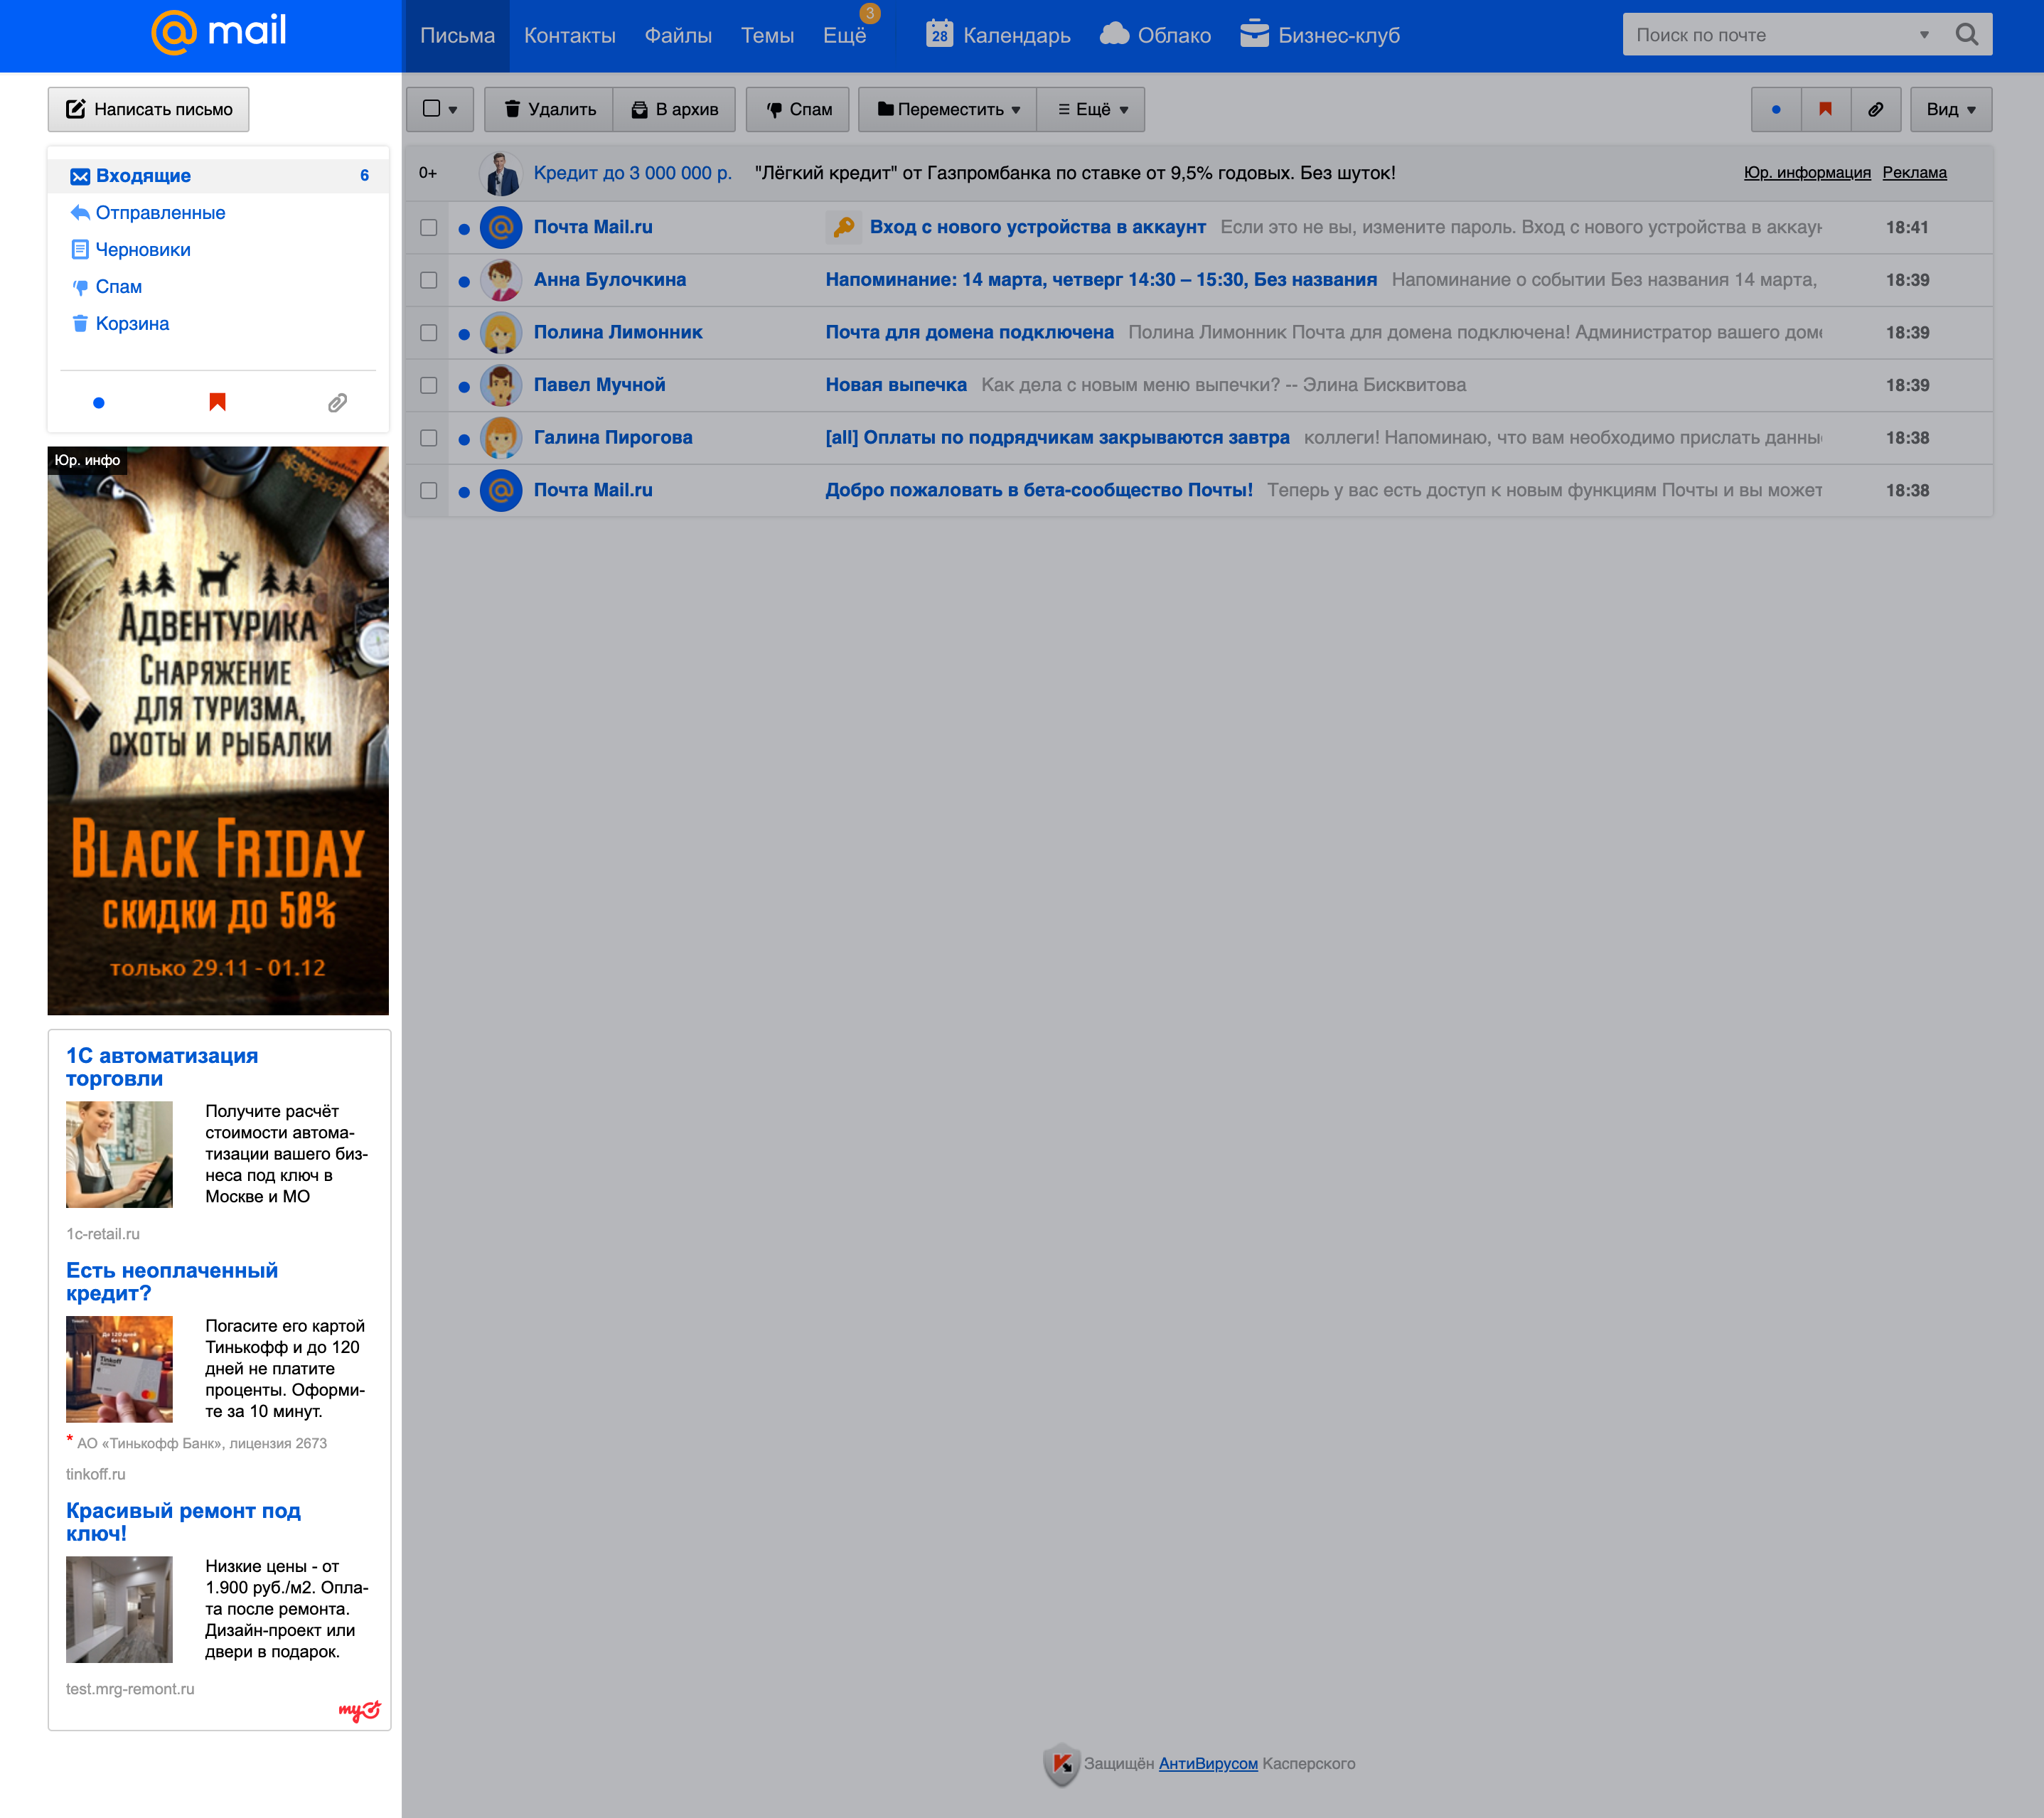The height and width of the screenshot is (1818, 2044).
Task: Check the Галина Пирогова message checkbox
Action: click(x=429, y=438)
